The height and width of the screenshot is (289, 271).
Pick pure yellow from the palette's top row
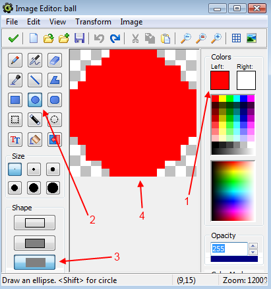click(x=222, y=99)
